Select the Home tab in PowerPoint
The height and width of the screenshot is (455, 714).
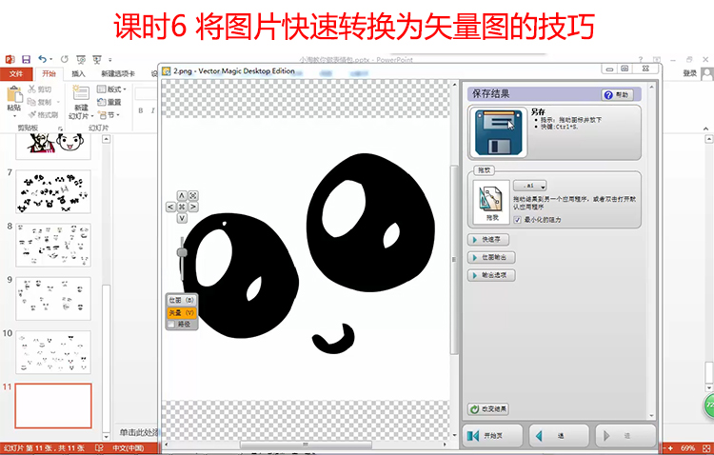tap(49, 73)
